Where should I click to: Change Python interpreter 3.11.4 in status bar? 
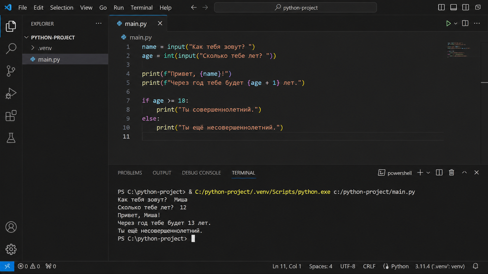(440, 266)
